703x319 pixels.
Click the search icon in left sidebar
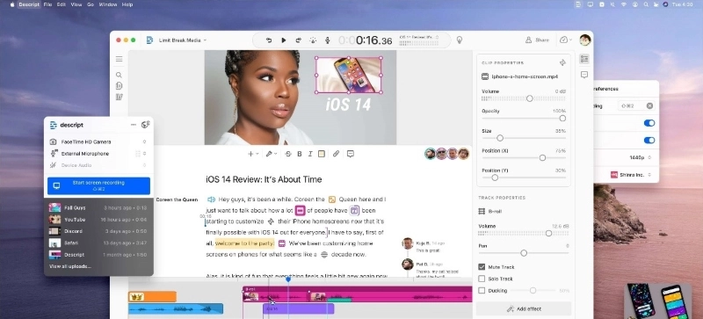pyautogui.click(x=119, y=75)
